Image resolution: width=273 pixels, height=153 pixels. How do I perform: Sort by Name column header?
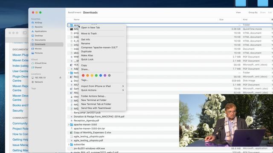tap(77, 20)
